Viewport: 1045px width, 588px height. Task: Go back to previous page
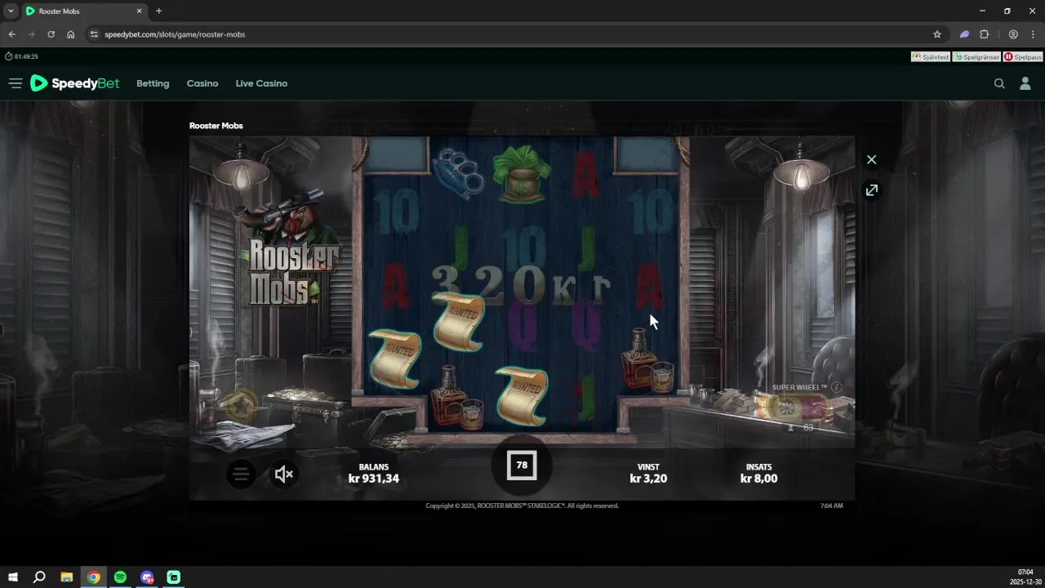tap(11, 34)
